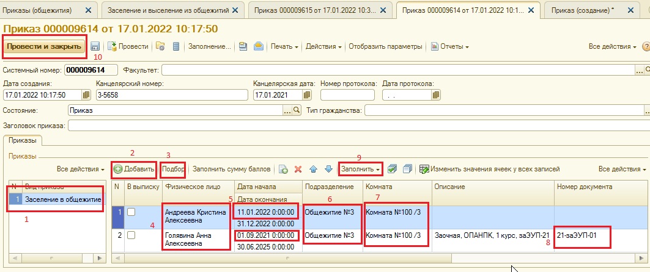Click the calendar icon beside Дата создания

[x=86, y=95]
